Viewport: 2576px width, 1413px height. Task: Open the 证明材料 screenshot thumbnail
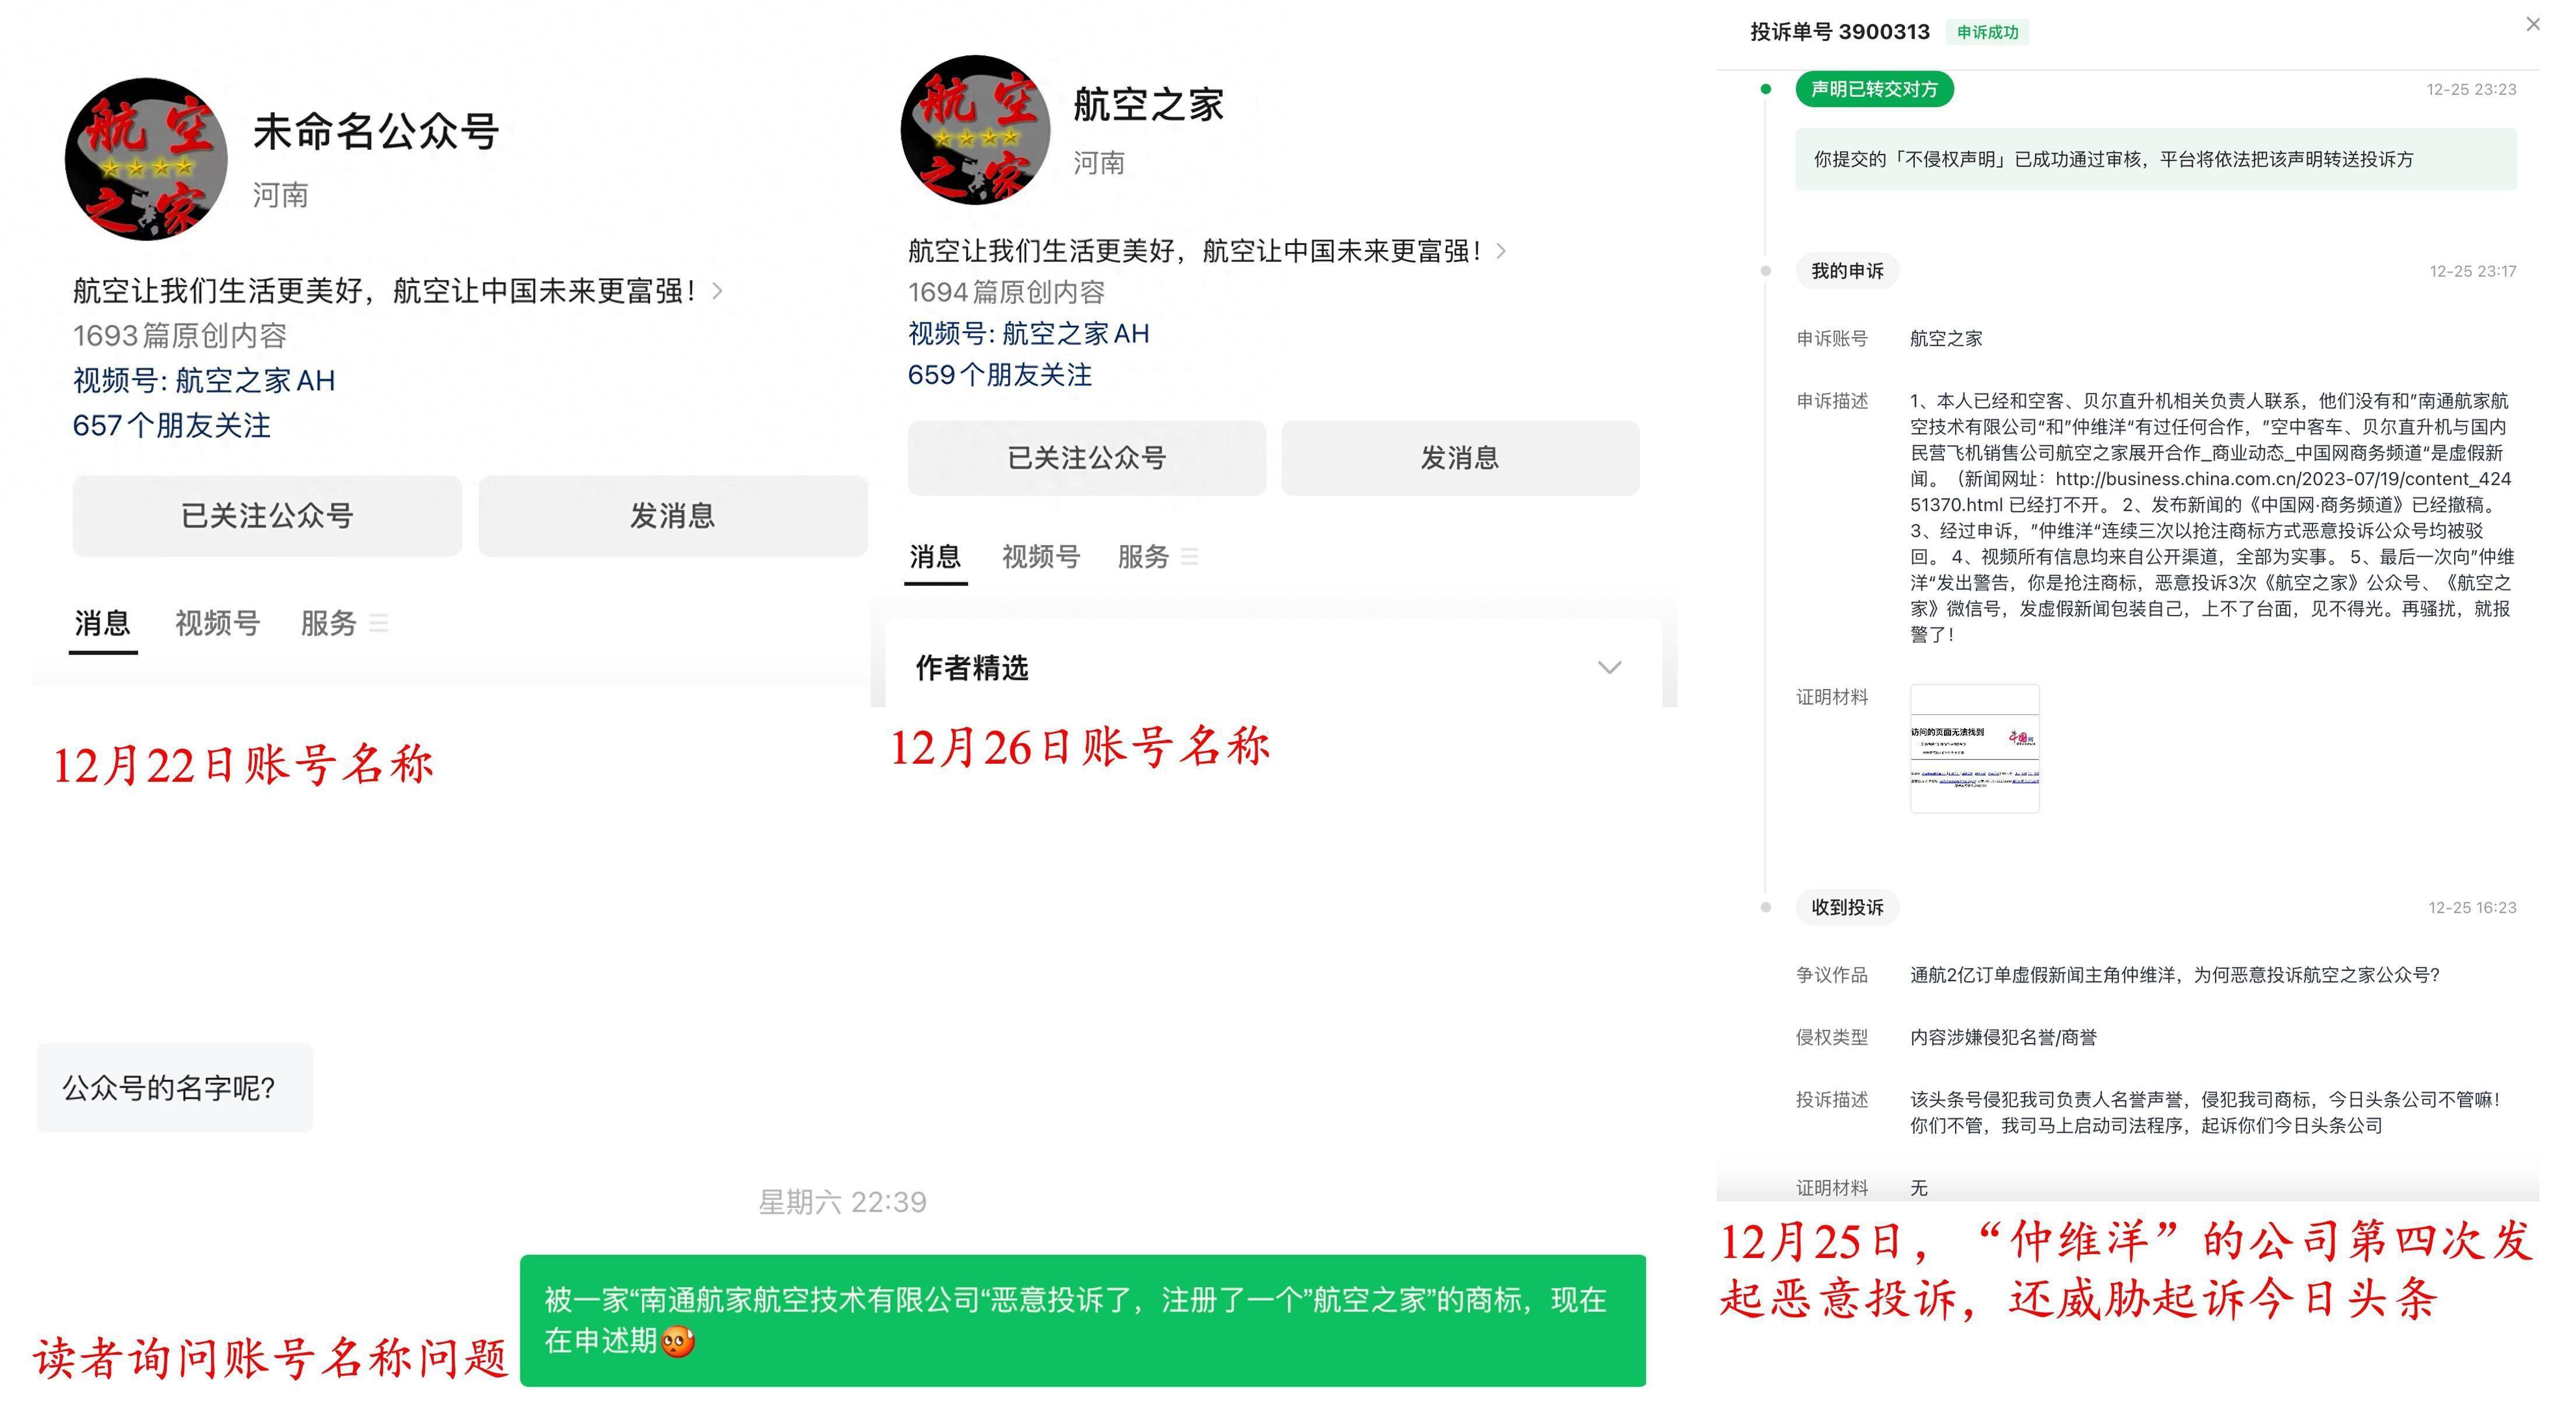(x=1974, y=748)
